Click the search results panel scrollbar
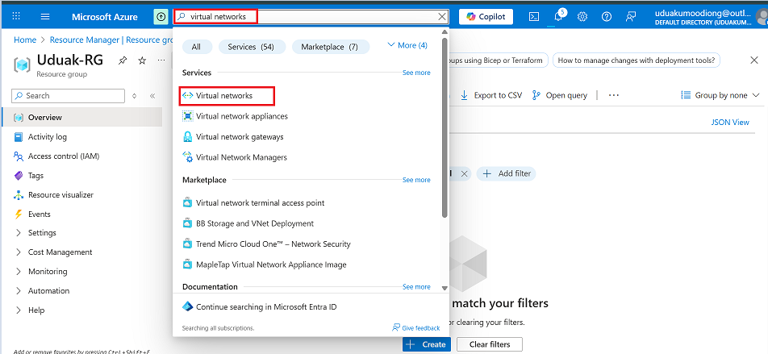Screen dimensions: 768x354 pos(445,127)
